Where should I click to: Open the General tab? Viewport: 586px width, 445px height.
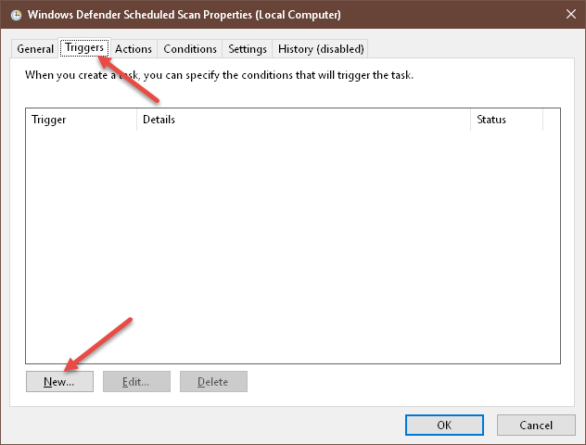(x=35, y=49)
